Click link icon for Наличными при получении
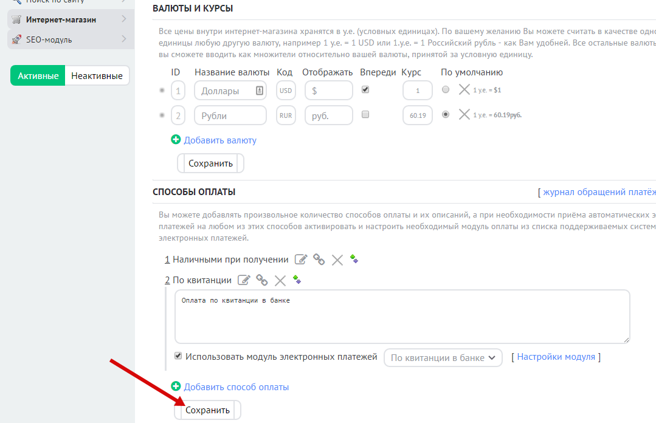The width and height of the screenshot is (656, 423). pos(319,260)
